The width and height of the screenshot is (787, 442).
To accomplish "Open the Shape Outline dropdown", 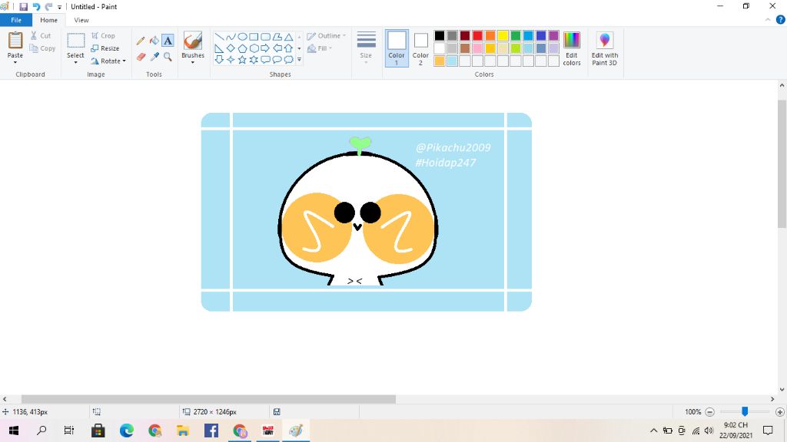I will [327, 35].
